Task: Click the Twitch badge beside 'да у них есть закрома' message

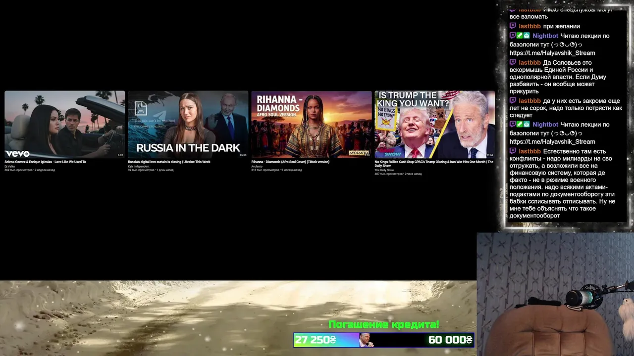Action: point(513,101)
